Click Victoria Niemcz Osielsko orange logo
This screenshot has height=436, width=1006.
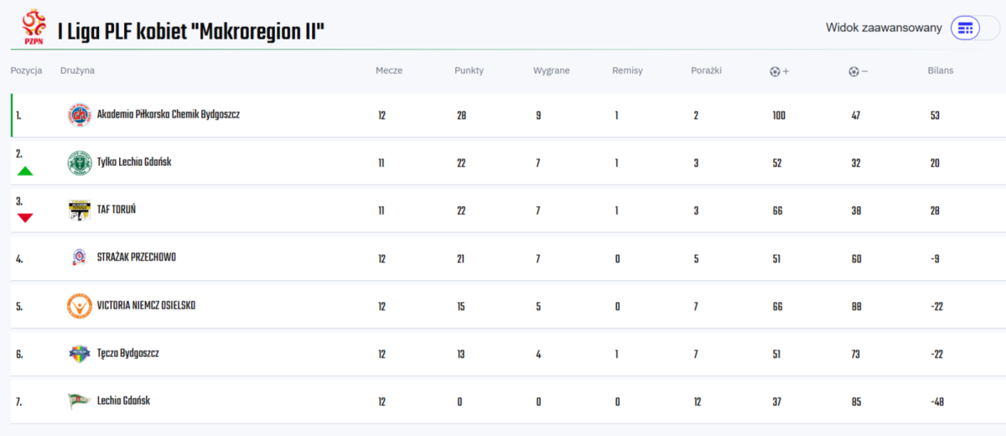point(80,306)
